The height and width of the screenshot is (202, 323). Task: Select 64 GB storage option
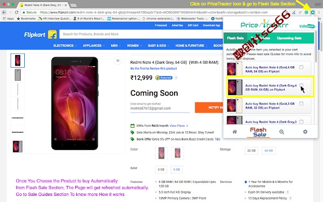[x=268, y=150]
